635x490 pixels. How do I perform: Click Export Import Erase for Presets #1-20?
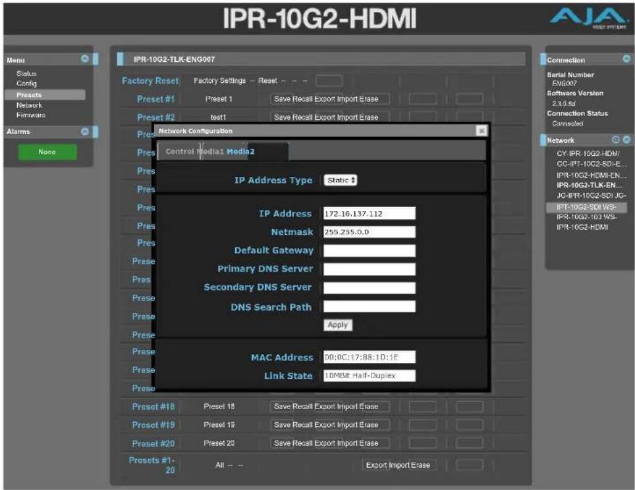click(399, 465)
